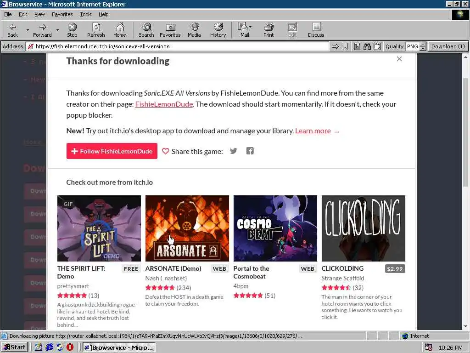The width and height of the screenshot is (470, 353).
Task: Open Nash (_nashset) author link
Action: 166,278
